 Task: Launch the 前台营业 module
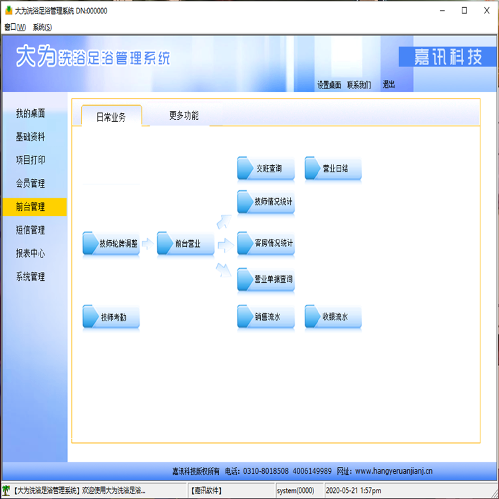[x=185, y=244]
